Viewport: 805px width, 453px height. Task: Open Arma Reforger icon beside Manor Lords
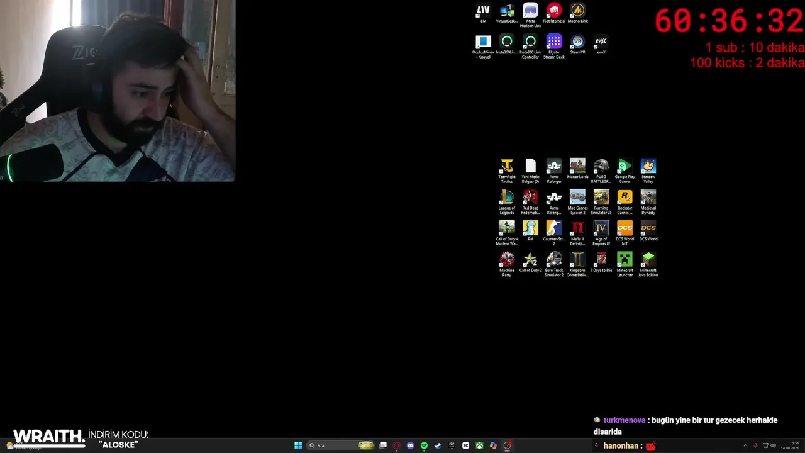(554, 171)
